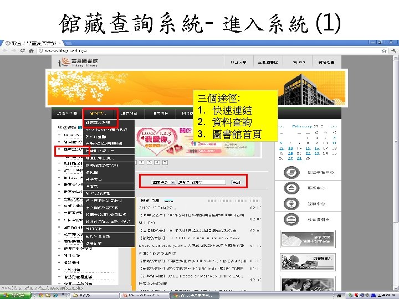Show banner slide number 5
This screenshot has height=299, width=399.
[x=165, y=162]
